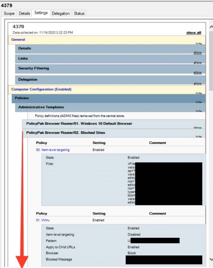The image size is (213, 268).
Task: Click the scrollbar down arrow
Action: click(x=211, y=259)
